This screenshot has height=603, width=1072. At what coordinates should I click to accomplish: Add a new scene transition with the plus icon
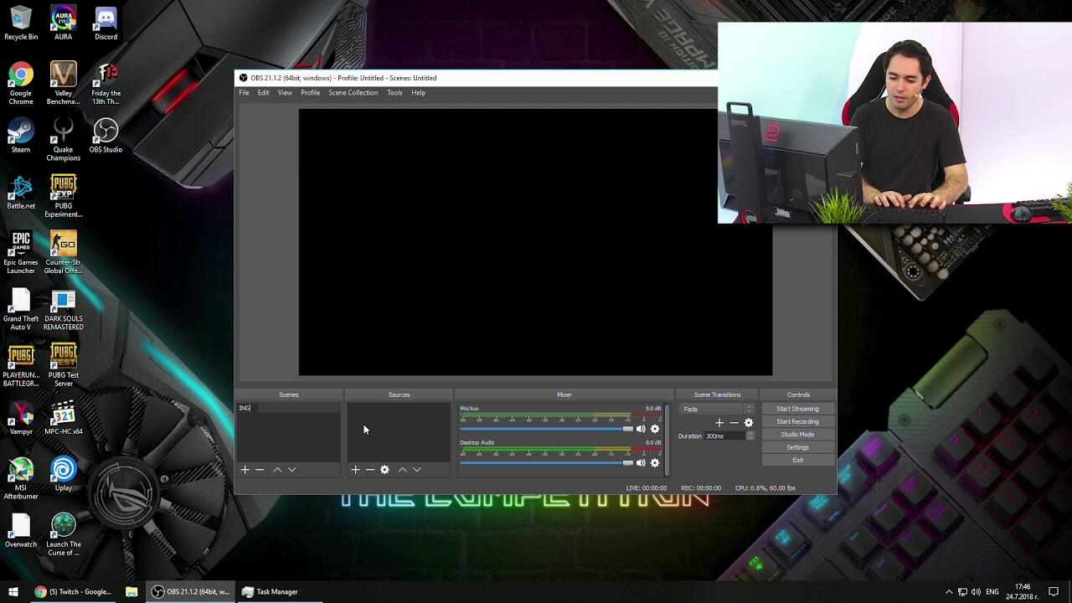coord(719,423)
